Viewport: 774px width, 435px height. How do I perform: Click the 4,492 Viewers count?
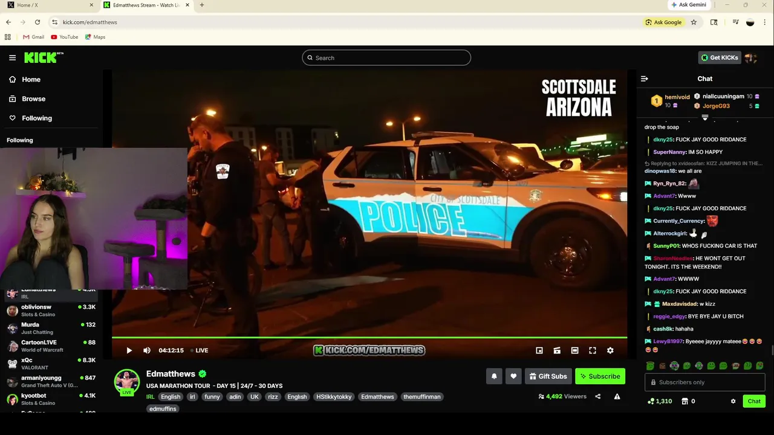pos(562,397)
